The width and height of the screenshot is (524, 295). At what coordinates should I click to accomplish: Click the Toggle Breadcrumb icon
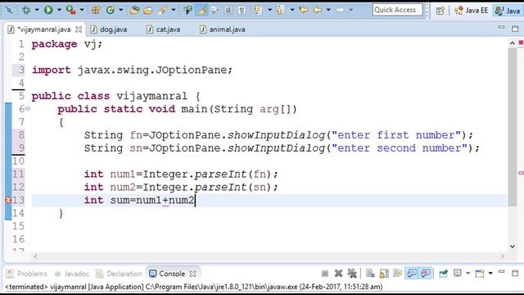coord(187,11)
